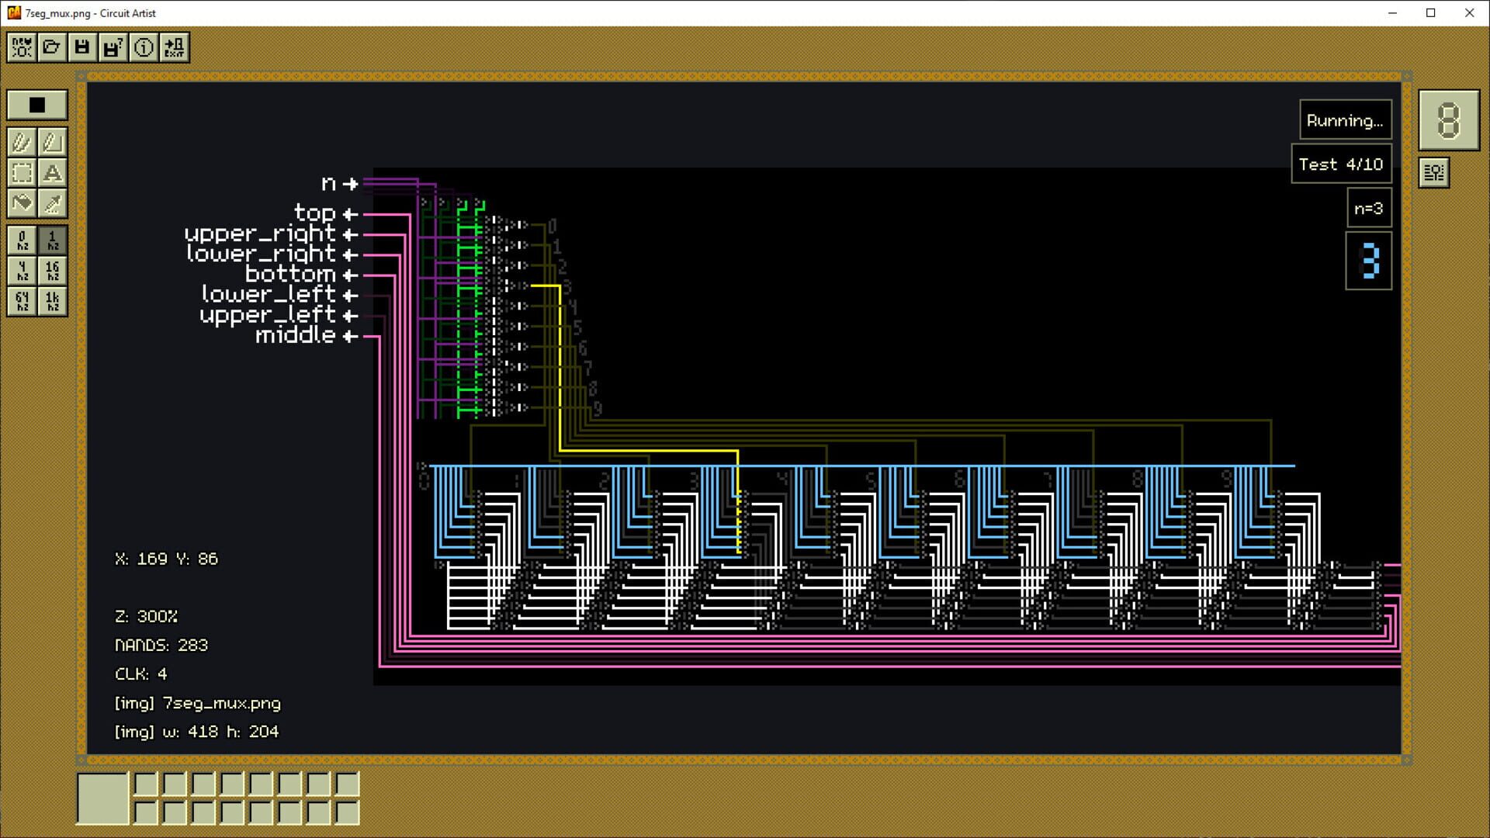
Task: Activate the rectangular Selection tool
Action: 21,173
